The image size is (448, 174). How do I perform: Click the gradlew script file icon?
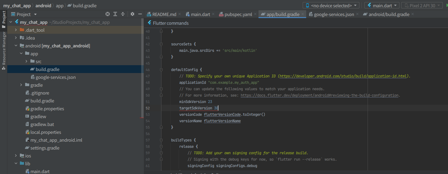[x=27, y=117]
